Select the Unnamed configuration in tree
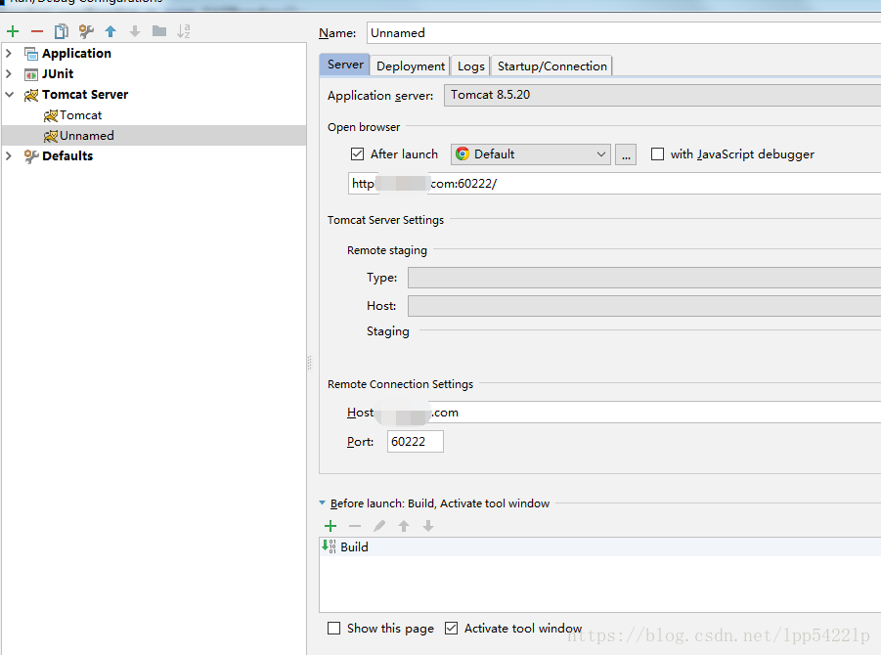Viewport: 881px width, 655px height. coord(154,135)
